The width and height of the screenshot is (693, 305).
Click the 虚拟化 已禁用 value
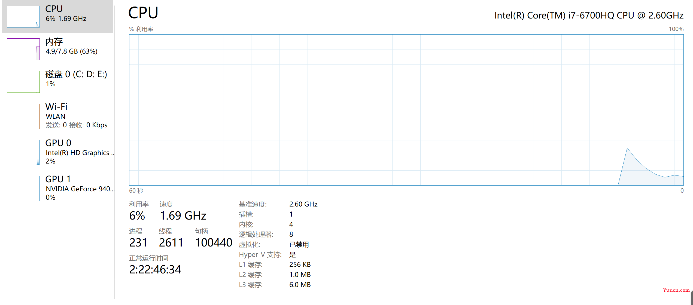pyautogui.click(x=299, y=245)
